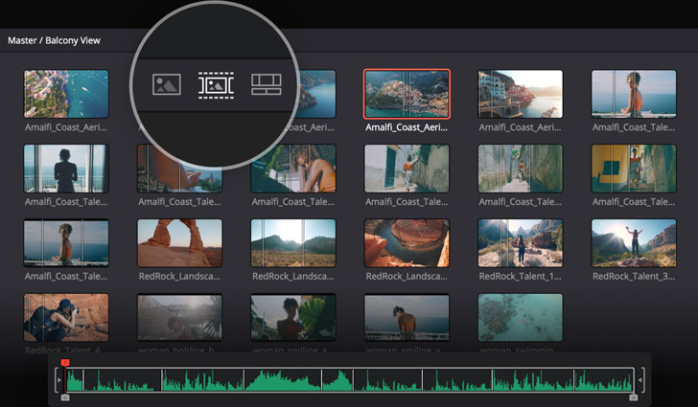Viewport: 698px width, 407px height.
Task: Click the red playhead marker on waveform
Action: click(x=65, y=364)
